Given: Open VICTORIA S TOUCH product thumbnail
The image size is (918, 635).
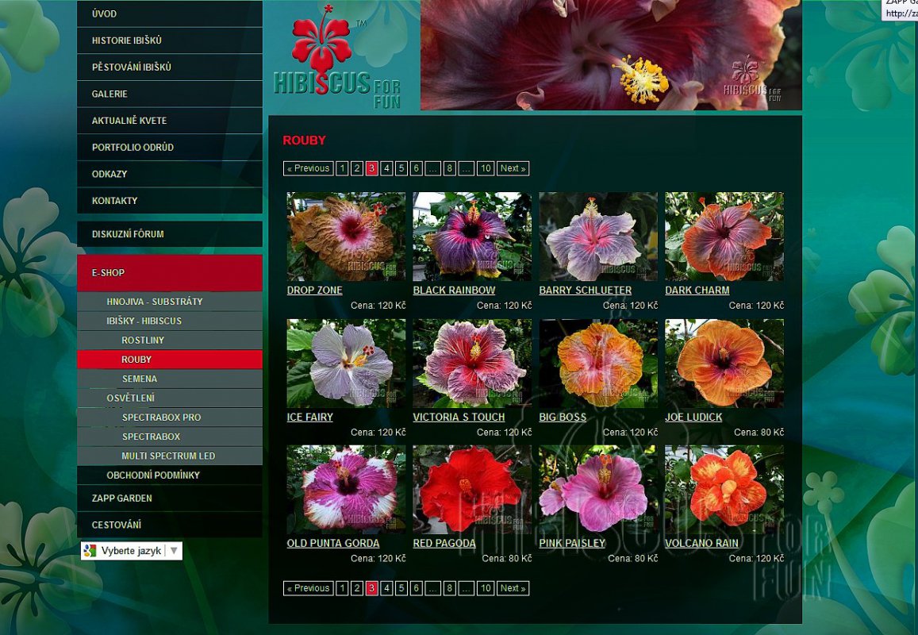Looking at the screenshot, I should click(472, 364).
